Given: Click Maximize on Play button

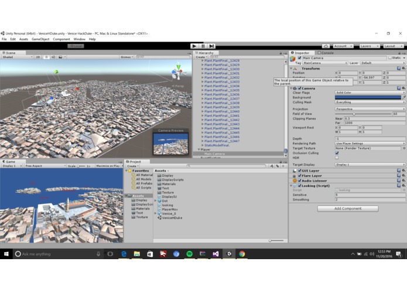Looking at the screenshot, I should 108,166.
